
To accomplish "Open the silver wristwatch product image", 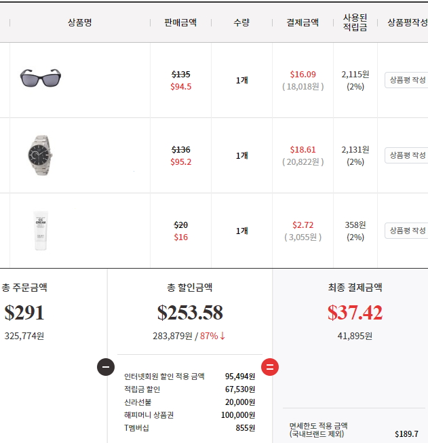I will click(x=41, y=155).
